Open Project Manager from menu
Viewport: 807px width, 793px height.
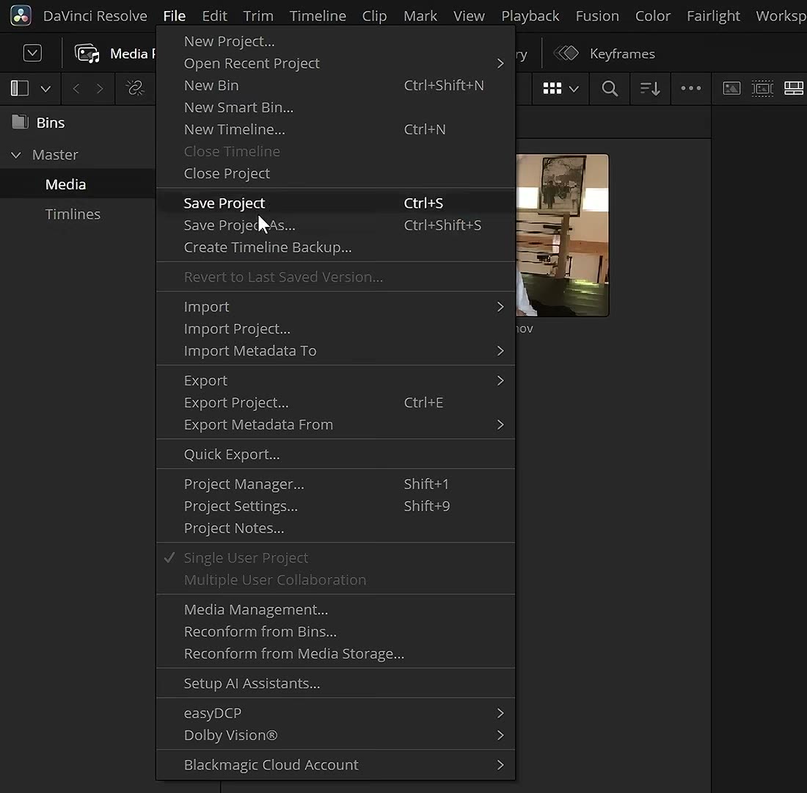tap(335, 484)
